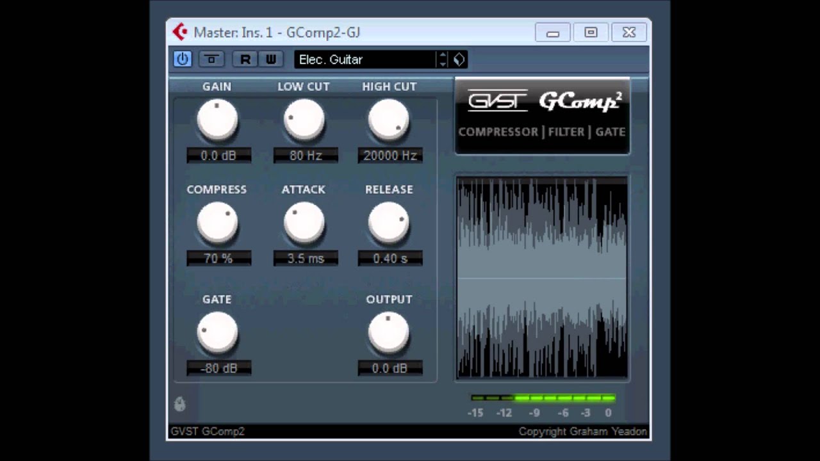Image resolution: width=820 pixels, height=461 pixels.
Task: Select the 80 Hz low cut value
Action: [306, 156]
